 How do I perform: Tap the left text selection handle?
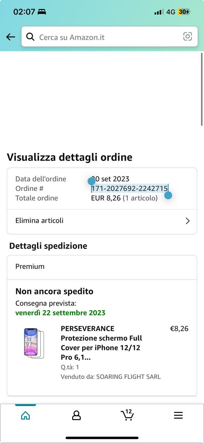91,181
